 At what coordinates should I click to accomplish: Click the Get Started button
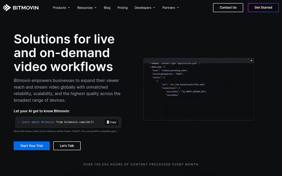pos(263,7)
